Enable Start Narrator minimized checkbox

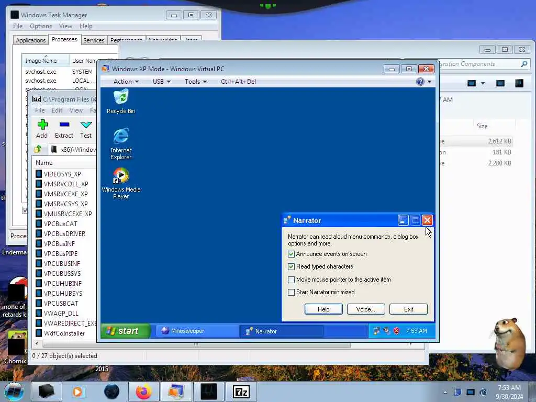tap(291, 292)
